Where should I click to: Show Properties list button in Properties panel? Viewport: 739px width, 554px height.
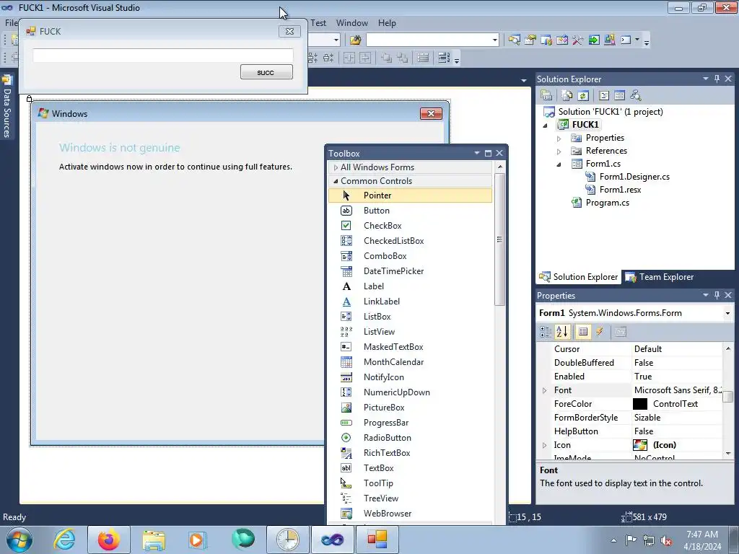coord(583,332)
